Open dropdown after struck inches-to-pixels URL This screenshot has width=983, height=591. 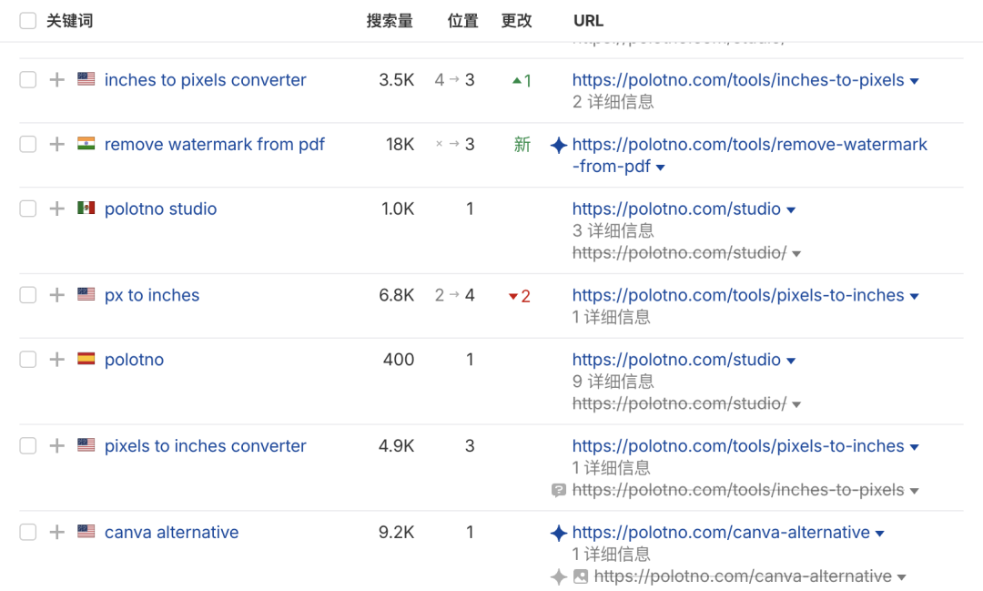click(914, 491)
